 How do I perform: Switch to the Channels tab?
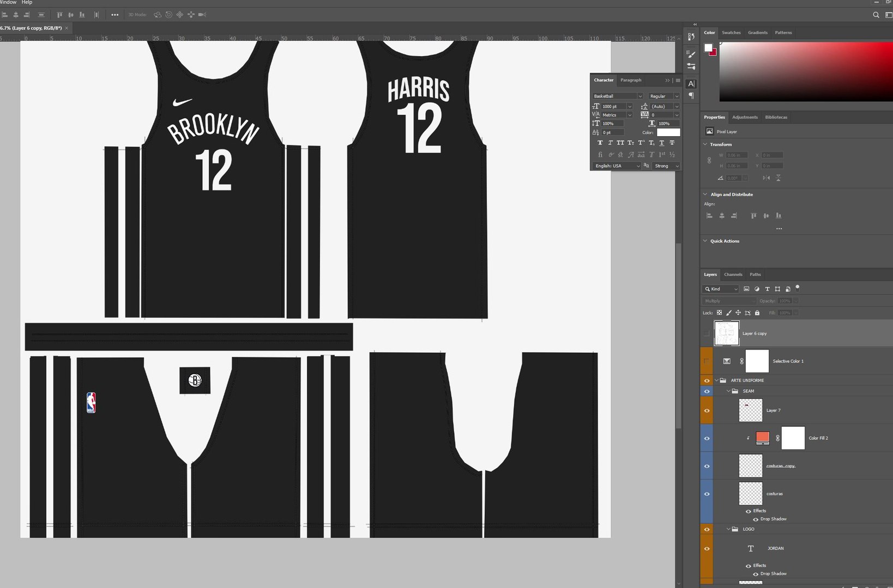pyautogui.click(x=733, y=274)
